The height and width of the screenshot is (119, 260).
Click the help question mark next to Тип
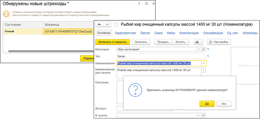208,56
